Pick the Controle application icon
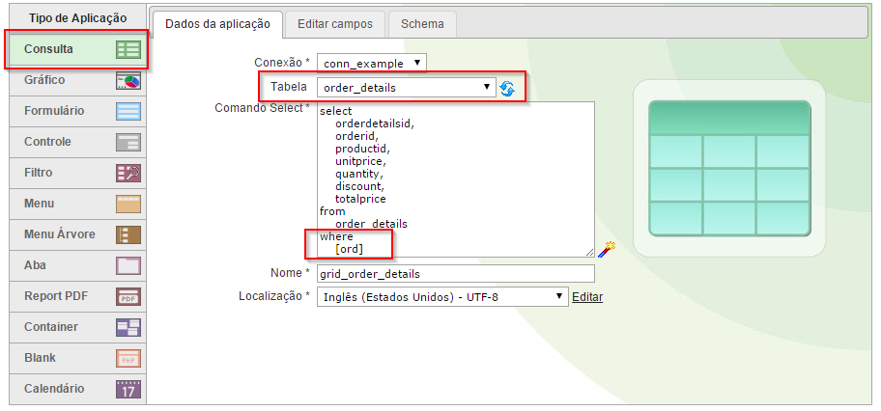The image size is (881, 411). 128,142
